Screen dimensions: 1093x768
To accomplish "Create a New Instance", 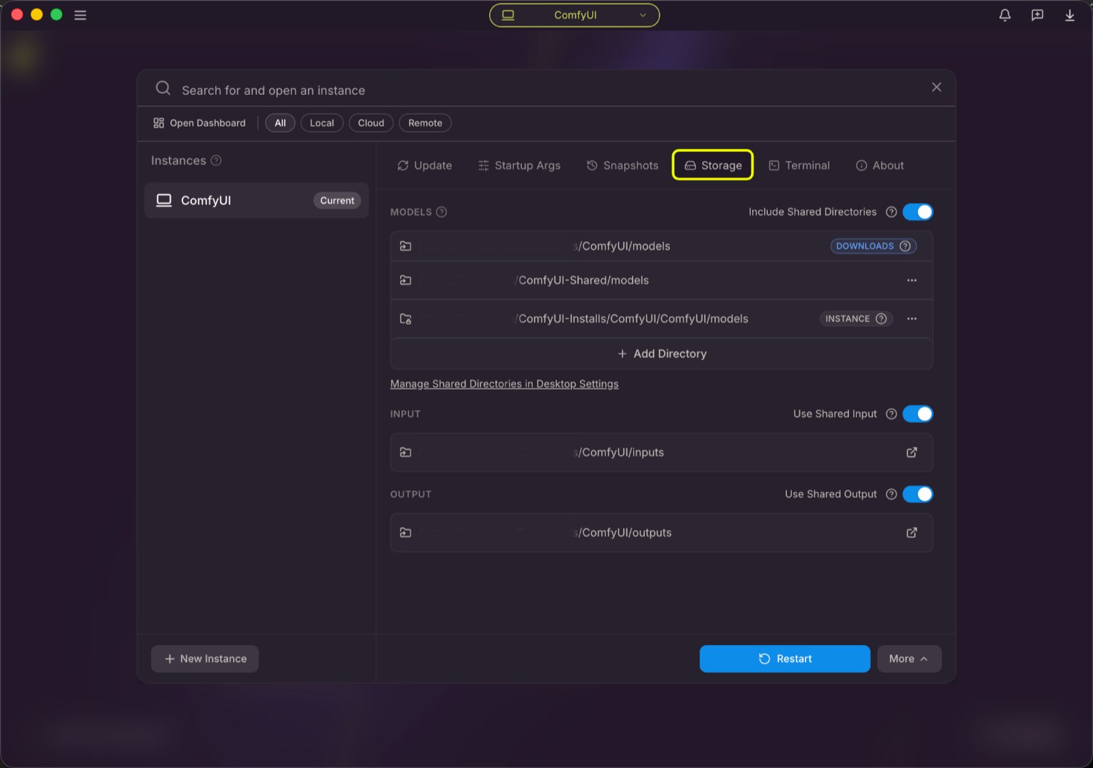I will 205,659.
